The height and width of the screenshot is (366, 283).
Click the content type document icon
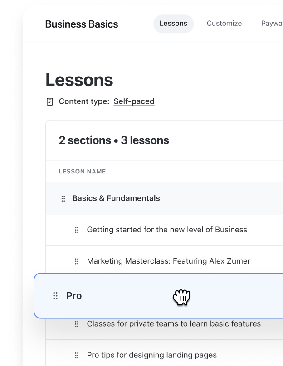click(50, 101)
